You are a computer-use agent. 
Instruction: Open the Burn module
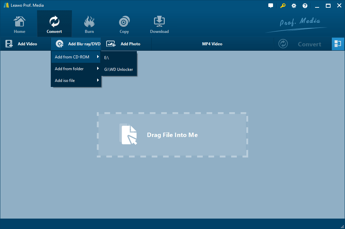tap(89, 24)
